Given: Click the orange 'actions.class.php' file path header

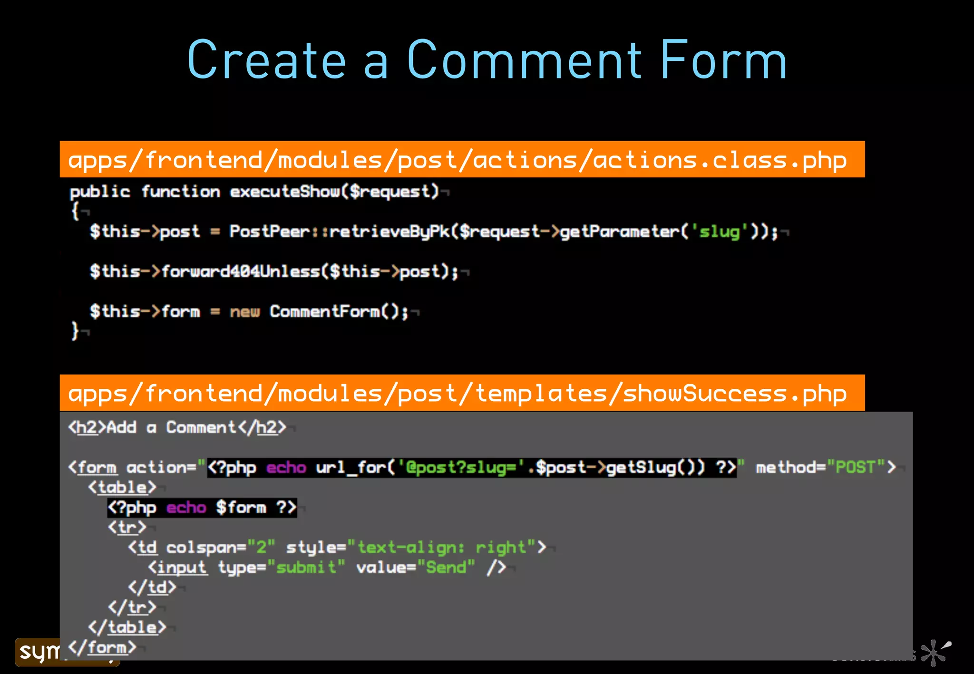Looking at the screenshot, I should (462, 159).
